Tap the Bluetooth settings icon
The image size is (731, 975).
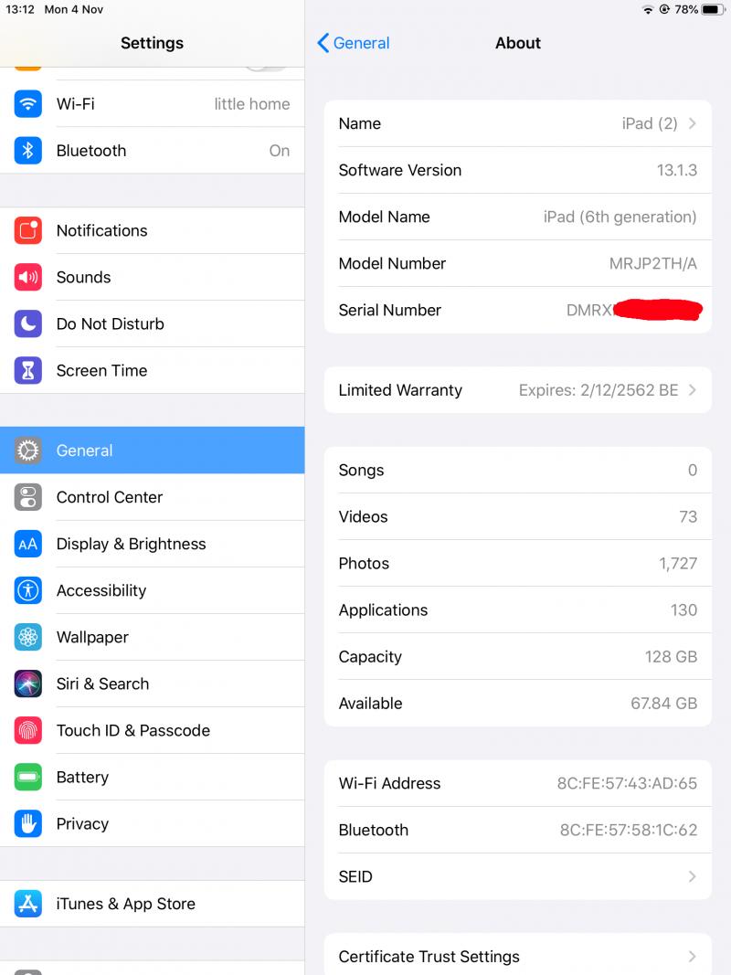tap(28, 151)
